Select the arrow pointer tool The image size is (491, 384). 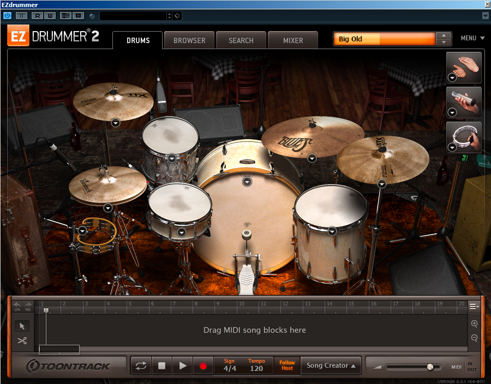coord(22,326)
